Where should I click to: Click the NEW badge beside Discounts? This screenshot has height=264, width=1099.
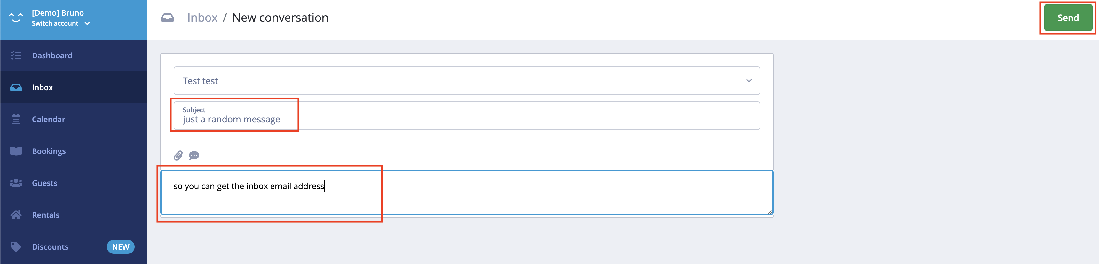(120, 247)
